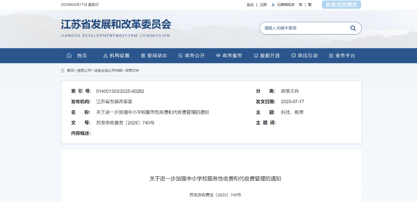The width and height of the screenshot is (417, 202).
Task: Switch to simplified Chinese 简
Action: (300, 5)
